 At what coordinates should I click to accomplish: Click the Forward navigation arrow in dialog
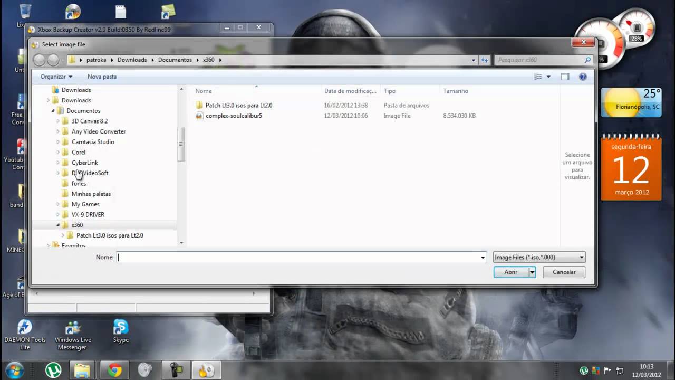click(53, 60)
